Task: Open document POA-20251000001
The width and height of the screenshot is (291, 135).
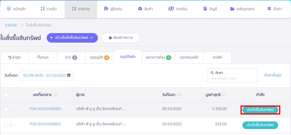Action: (45, 124)
